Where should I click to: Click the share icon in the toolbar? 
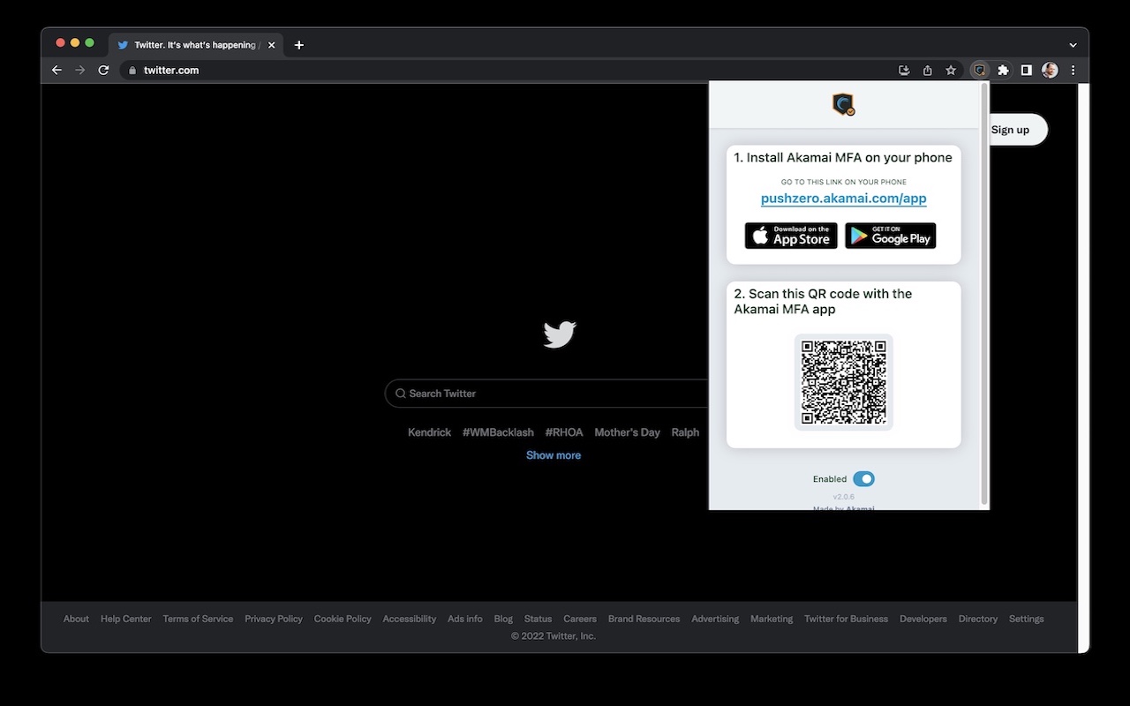[927, 70]
